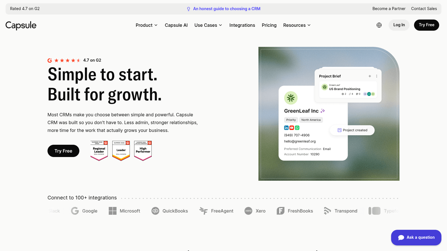Follow the Become a Partner link
This screenshot has width=447, height=251.
389,9
